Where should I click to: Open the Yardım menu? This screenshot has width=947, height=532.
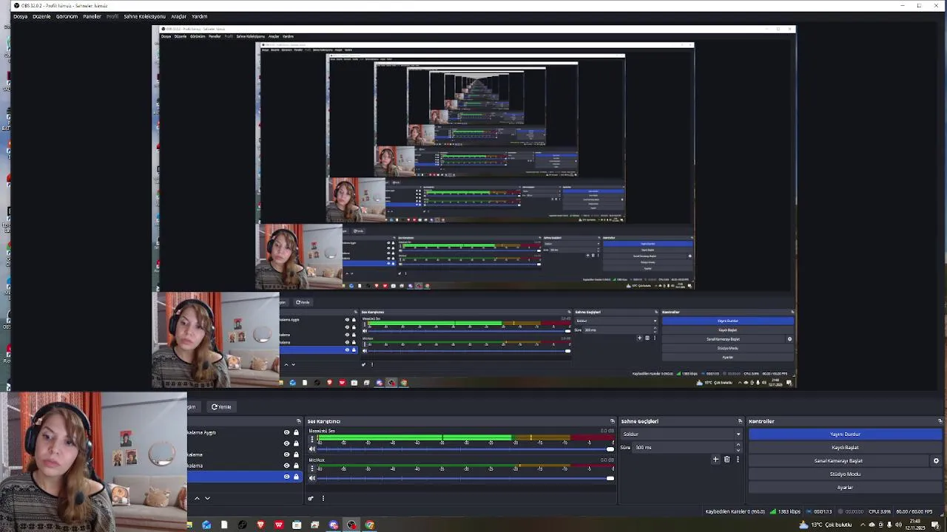click(x=199, y=16)
